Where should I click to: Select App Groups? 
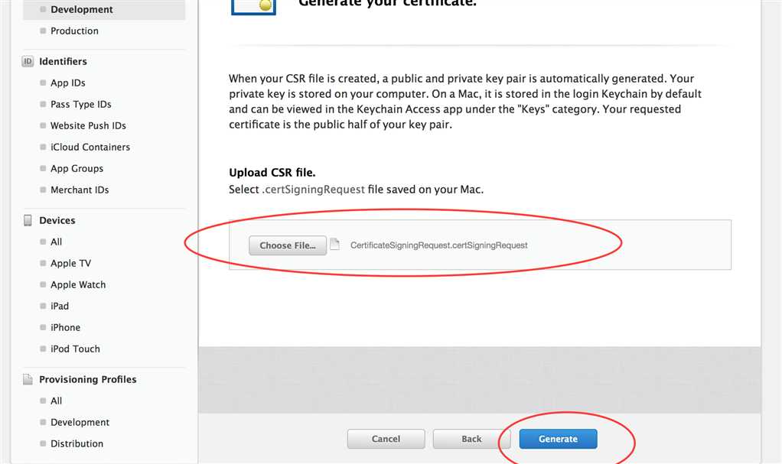tap(77, 168)
